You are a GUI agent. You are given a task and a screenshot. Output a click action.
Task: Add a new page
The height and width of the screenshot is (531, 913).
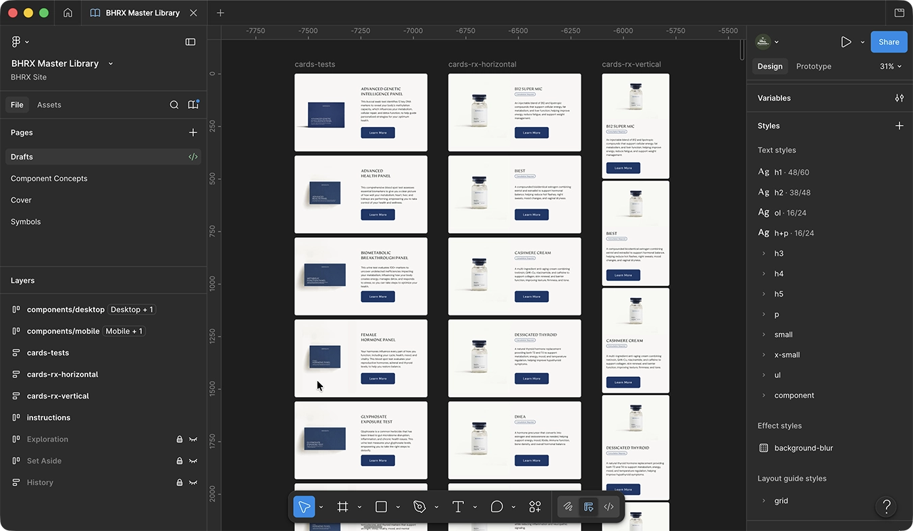point(193,132)
